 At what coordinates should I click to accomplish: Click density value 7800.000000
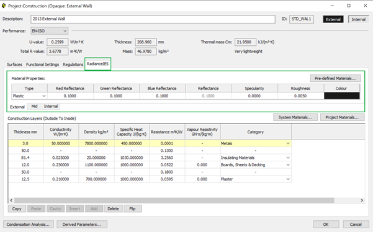[96, 143]
